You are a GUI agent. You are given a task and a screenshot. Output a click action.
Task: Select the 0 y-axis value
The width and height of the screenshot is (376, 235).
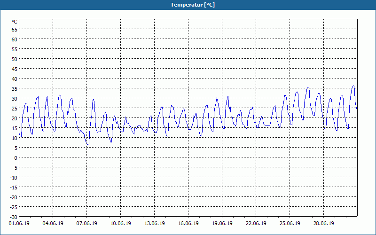point(16,158)
